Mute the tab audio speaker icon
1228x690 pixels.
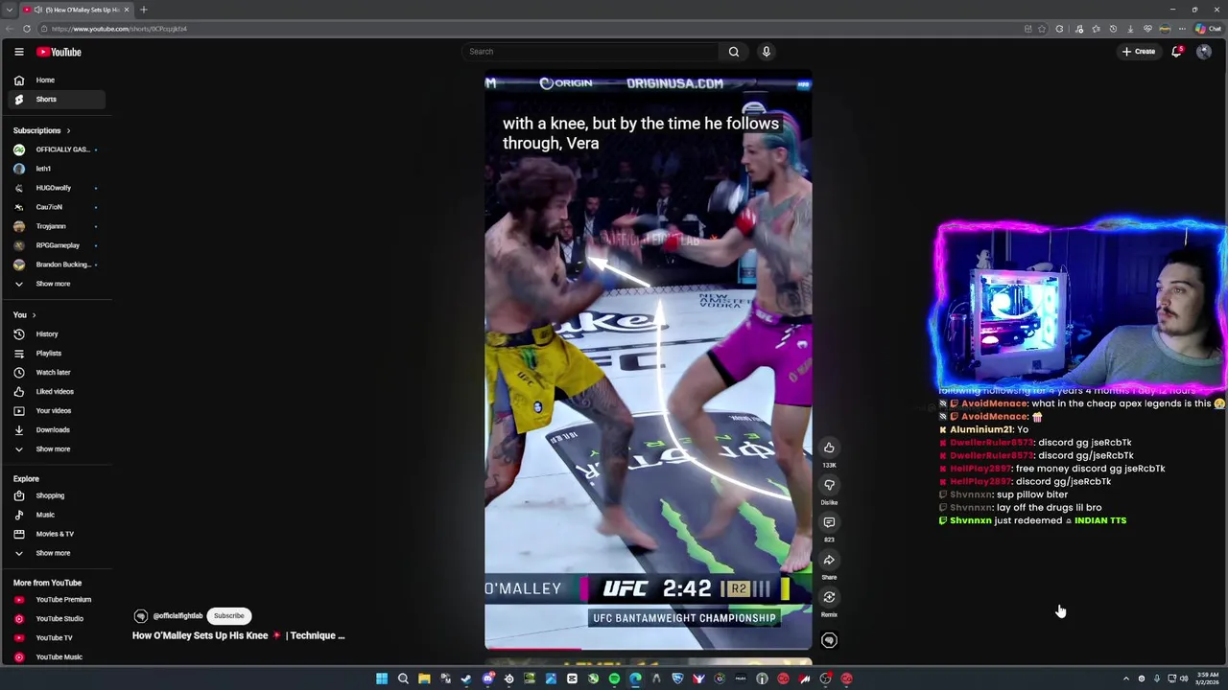38,10
